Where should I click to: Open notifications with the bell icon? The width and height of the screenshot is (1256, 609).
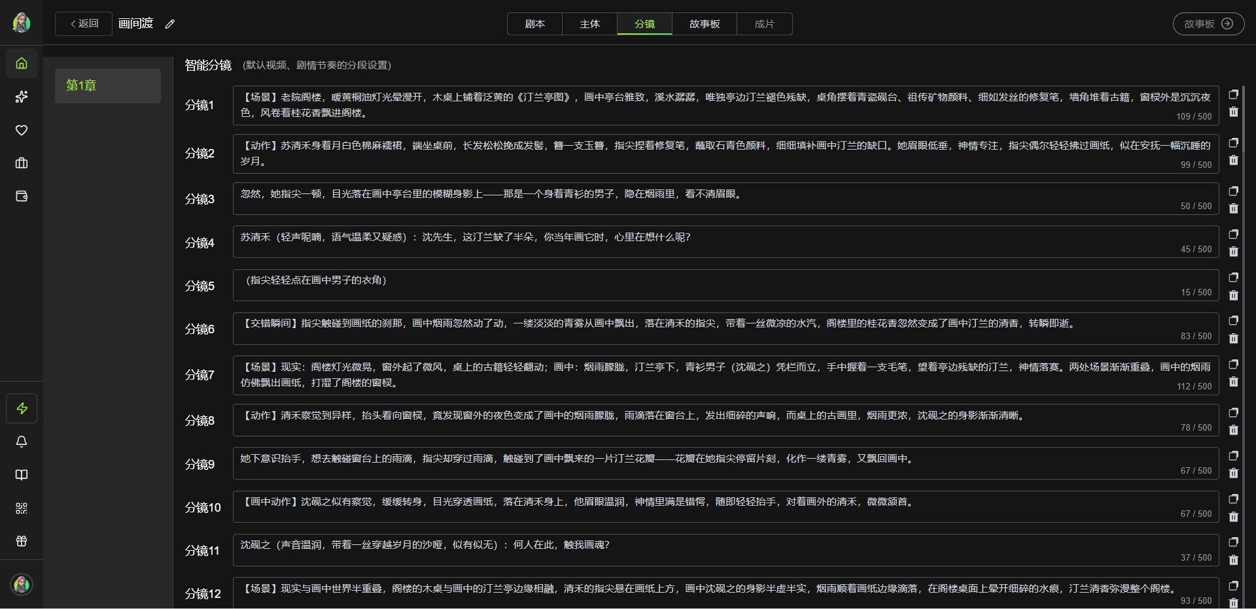tap(22, 442)
